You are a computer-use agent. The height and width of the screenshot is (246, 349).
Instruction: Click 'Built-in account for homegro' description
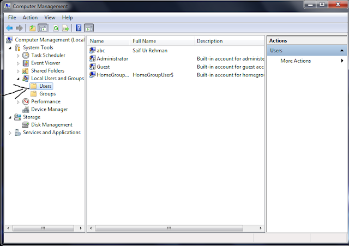tap(230, 75)
